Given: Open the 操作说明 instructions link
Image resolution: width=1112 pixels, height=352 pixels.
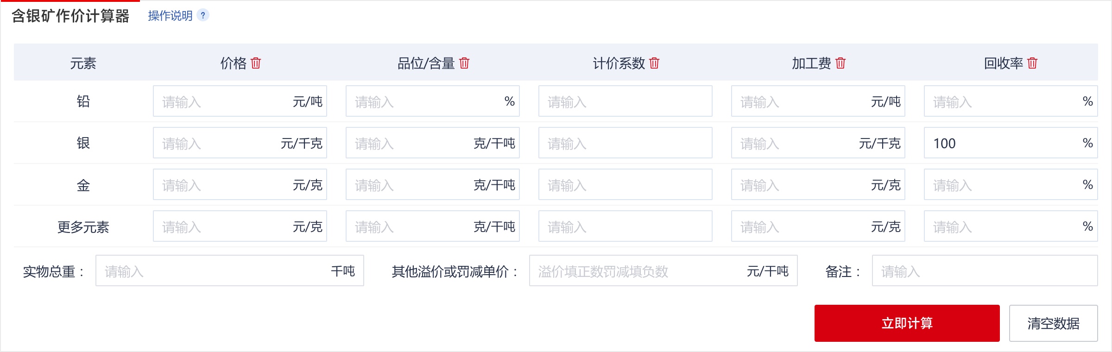Looking at the screenshot, I should [x=170, y=16].
